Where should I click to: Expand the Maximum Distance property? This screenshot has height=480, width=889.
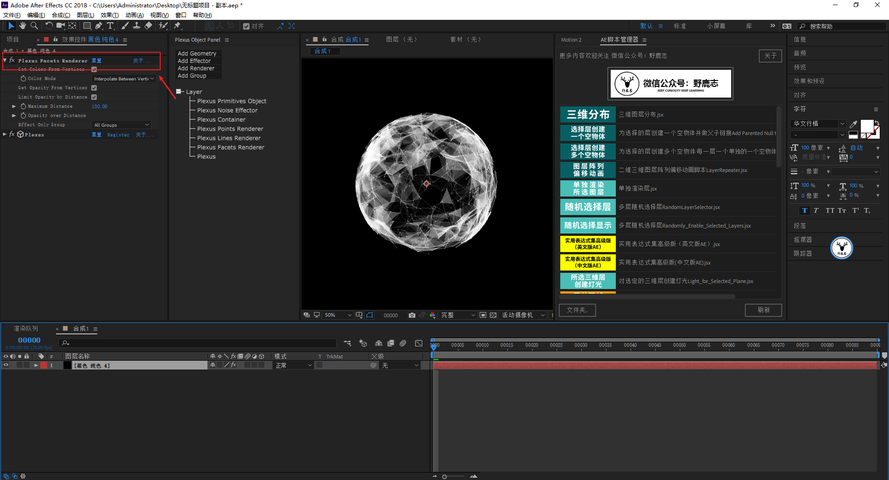[14, 106]
